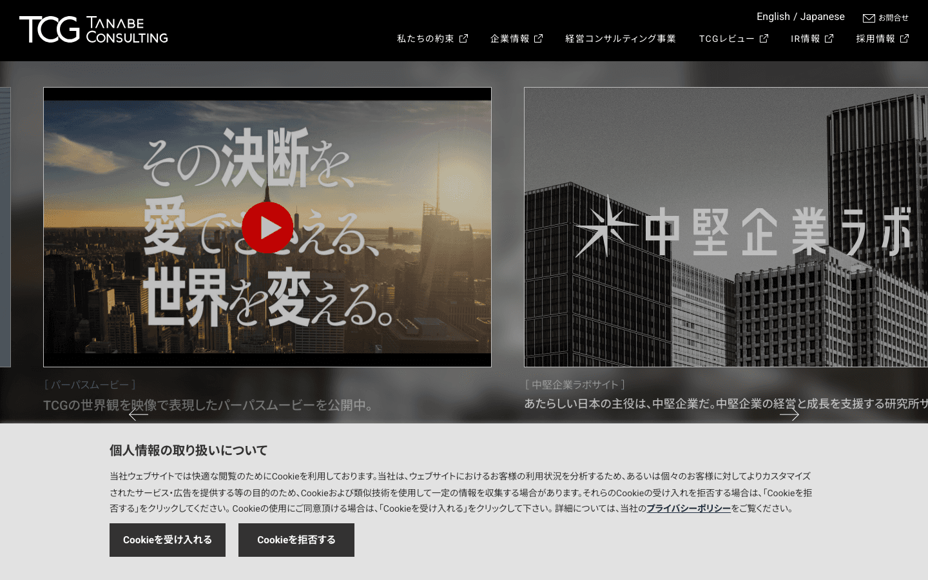Click the TCG Tanabe Consulting logo
This screenshot has height=580, width=928.
[93, 30]
